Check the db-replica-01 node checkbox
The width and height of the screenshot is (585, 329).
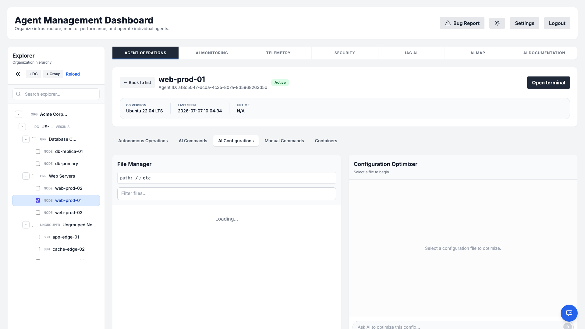pyautogui.click(x=38, y=151)
